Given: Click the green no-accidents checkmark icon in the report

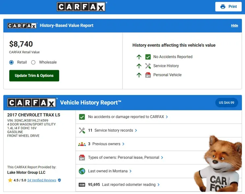Looking at the screenshot, I should (82, 117).
